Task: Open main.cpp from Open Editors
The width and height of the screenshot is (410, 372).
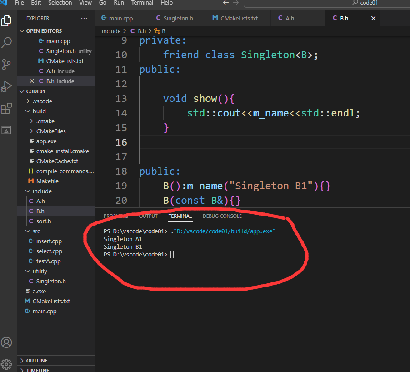Action: 56,41
